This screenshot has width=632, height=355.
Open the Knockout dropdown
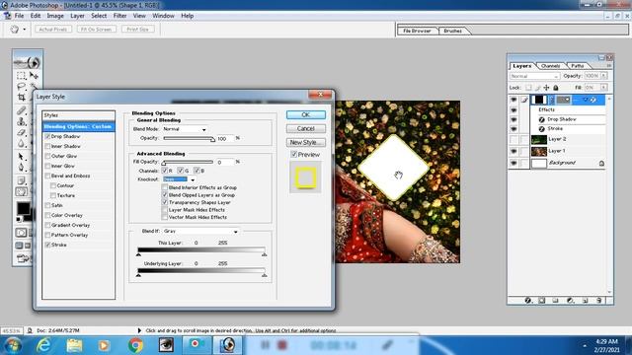[x=179, y=179]
